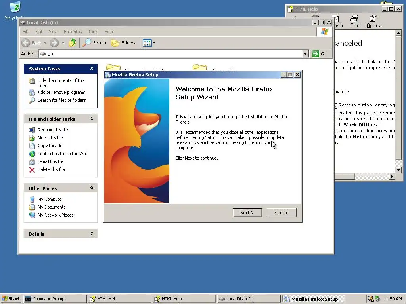
Task: Click Search for files or folders link
Action: tap(61, 100)
